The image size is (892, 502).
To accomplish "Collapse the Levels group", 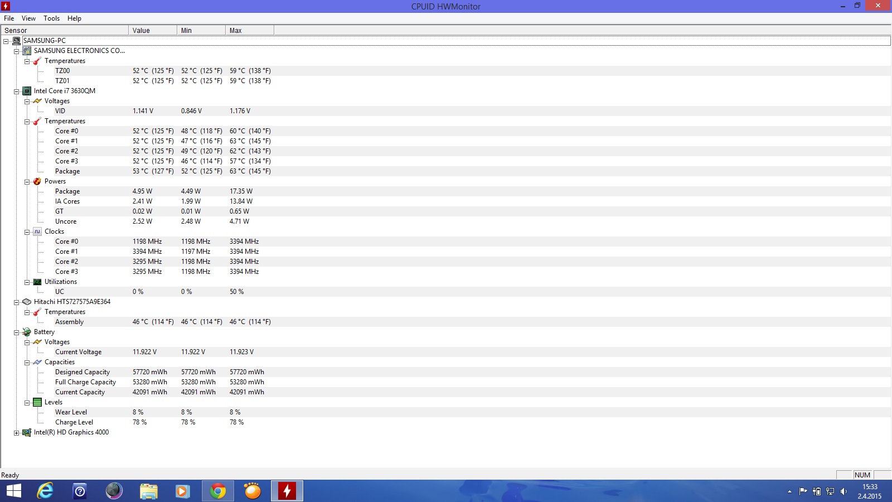I will (x=27, y=402).
